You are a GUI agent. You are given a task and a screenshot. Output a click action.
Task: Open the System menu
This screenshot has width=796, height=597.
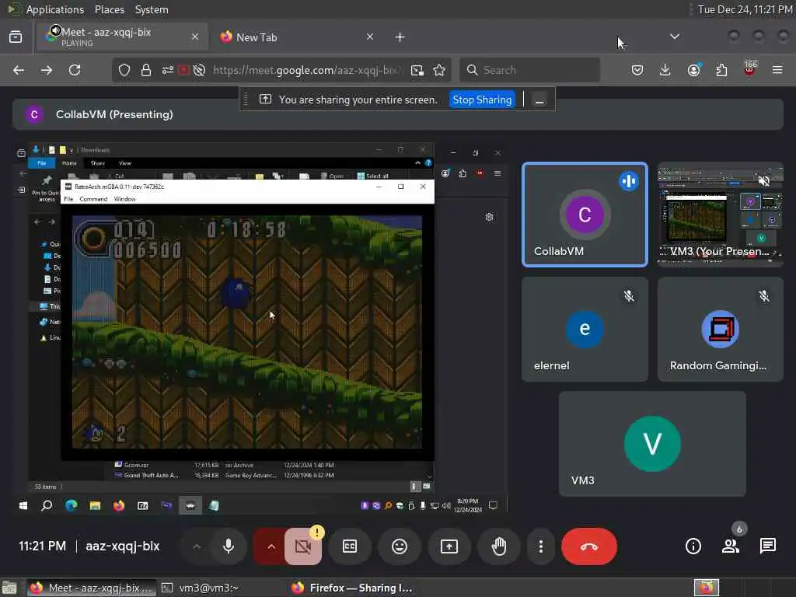pos(152,9)
